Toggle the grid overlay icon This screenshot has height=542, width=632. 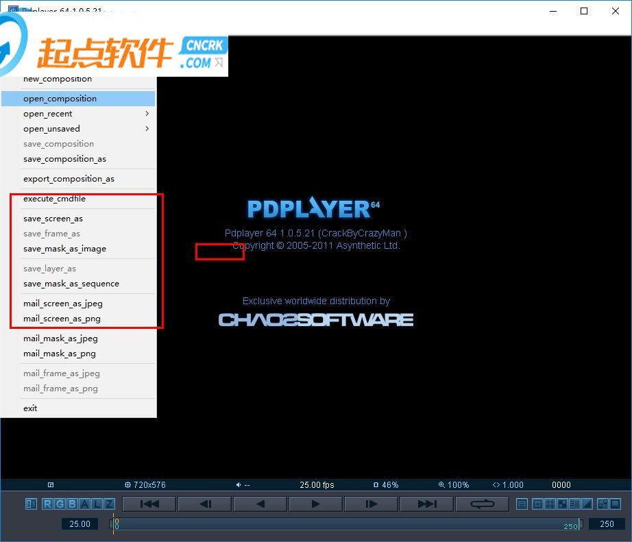[550, 504]
